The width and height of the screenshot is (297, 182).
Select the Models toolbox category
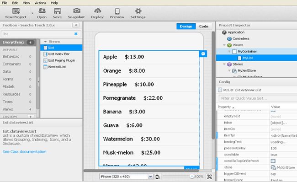tap(18, 86)
